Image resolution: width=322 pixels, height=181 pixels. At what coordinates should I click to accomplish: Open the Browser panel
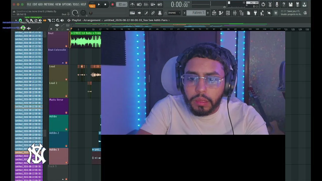click(x=242, y=13)
